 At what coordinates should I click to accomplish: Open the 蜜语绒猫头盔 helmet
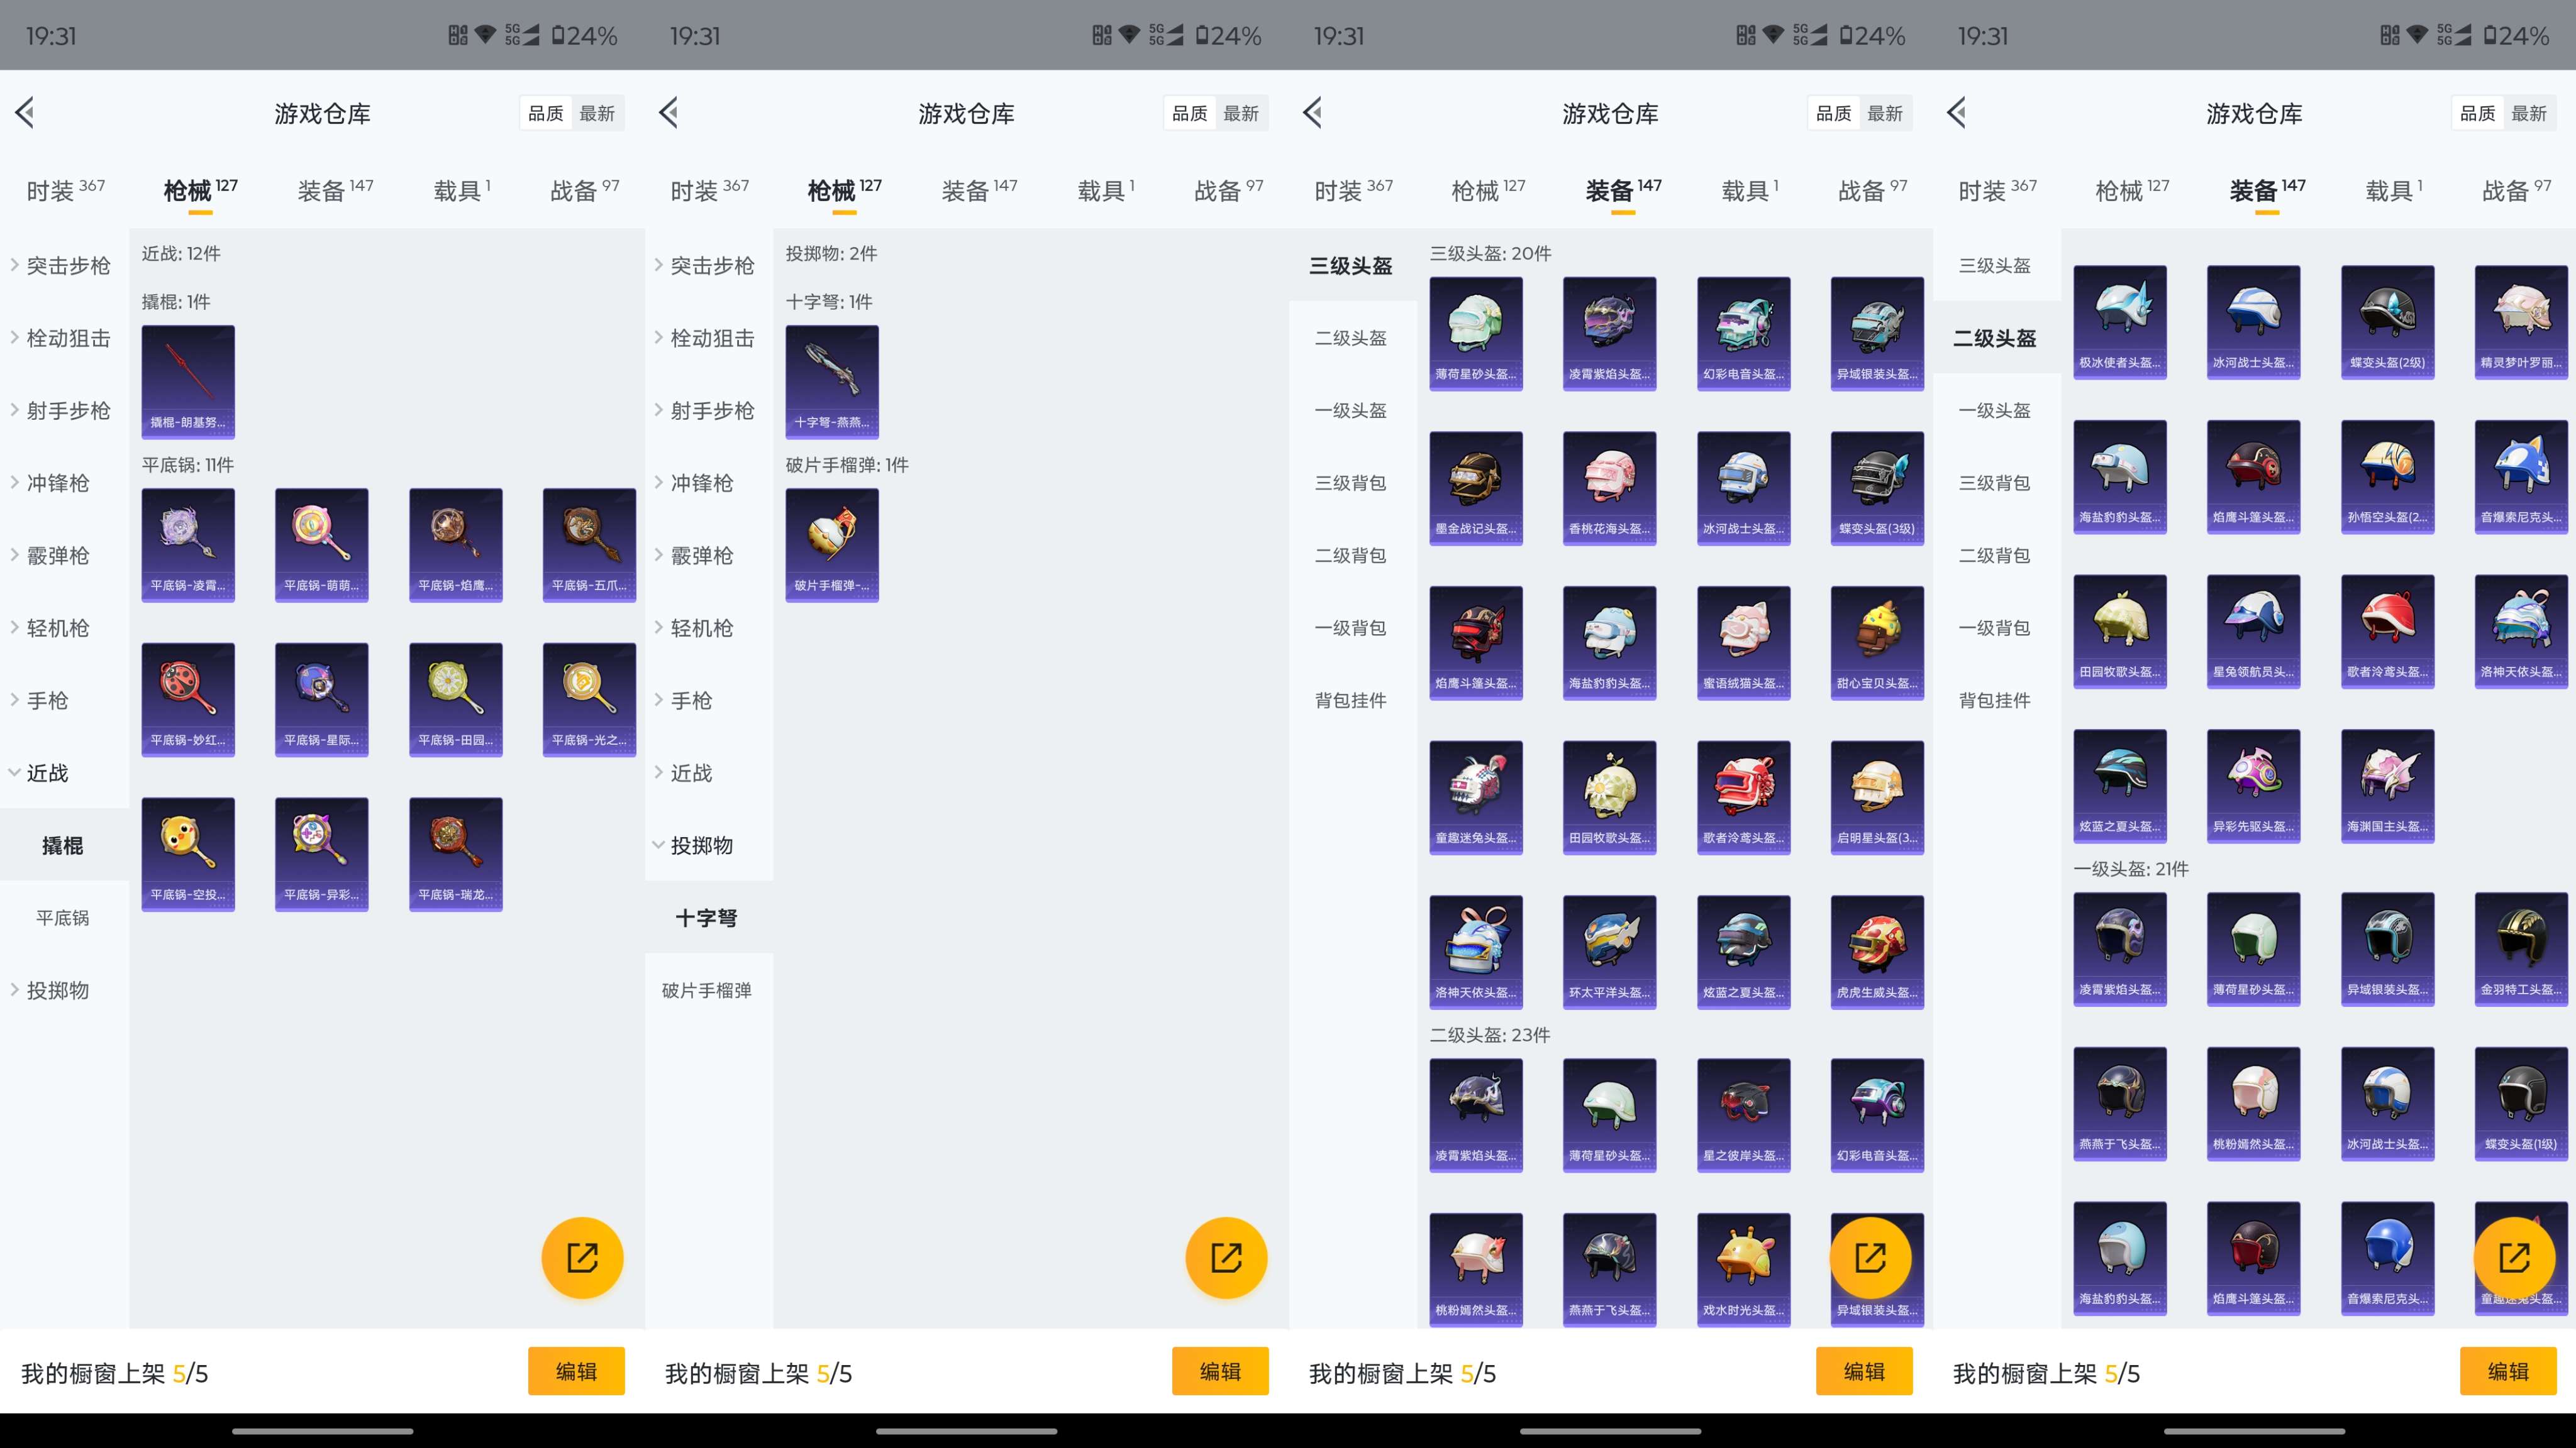[x=1744, y=644]
